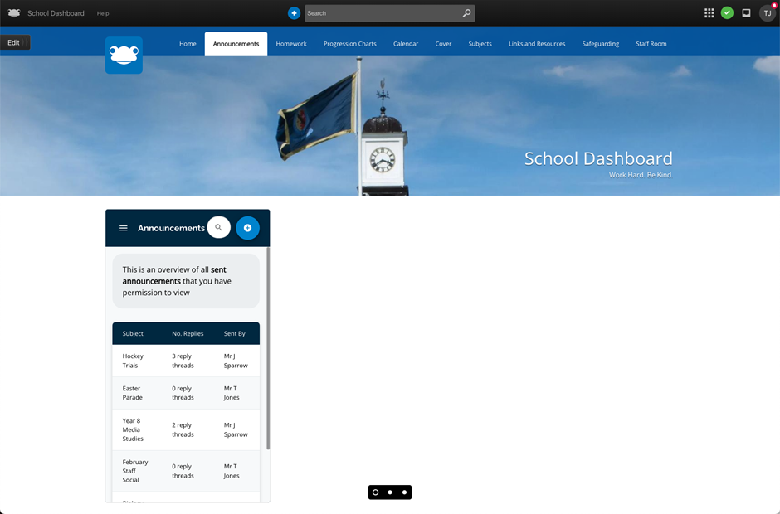780x514 pixels.
Task: Open the Safeguarding tab
Action: [601, 44]
